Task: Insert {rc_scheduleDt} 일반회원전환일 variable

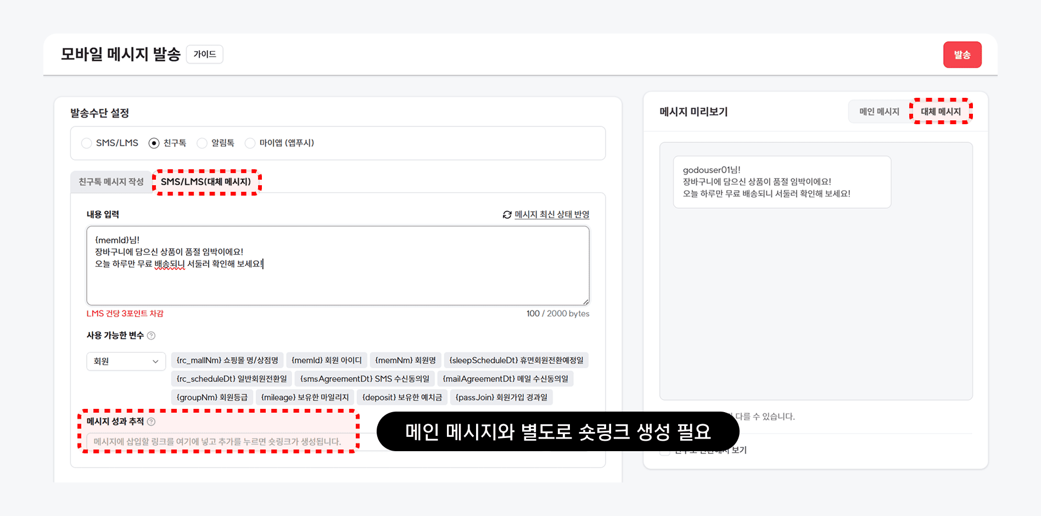Action: [x=232, y=379]
